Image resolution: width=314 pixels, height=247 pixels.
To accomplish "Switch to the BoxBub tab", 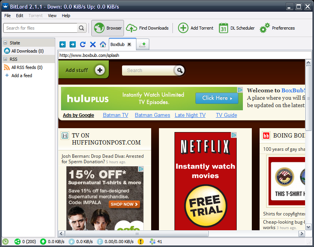I will coord(117,44).
